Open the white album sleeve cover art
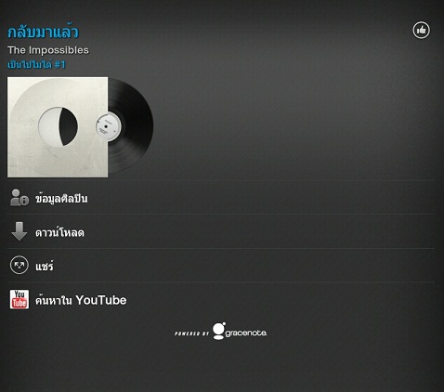 coord(58,127)
